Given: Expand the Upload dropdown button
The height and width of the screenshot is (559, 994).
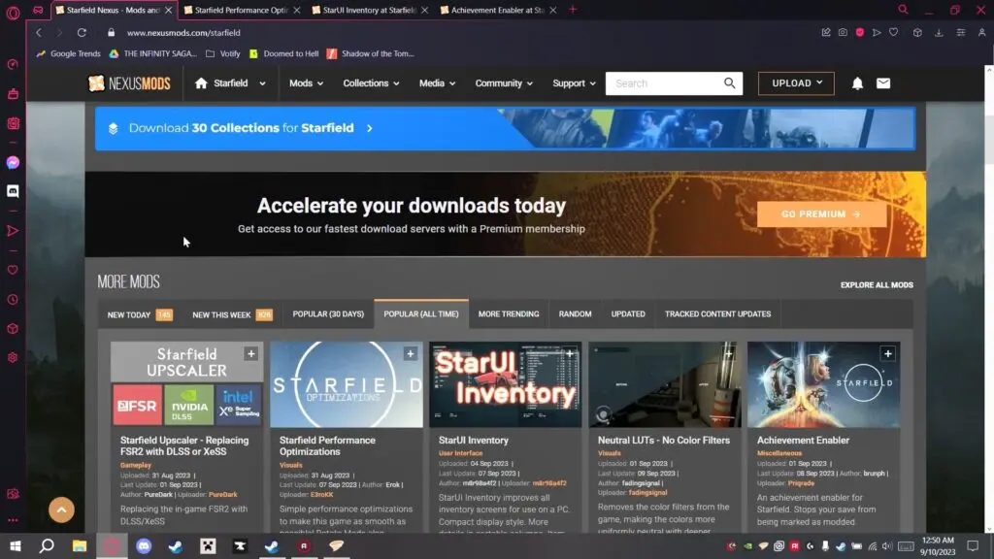Looking at the screenshot, I should pyautogui.click(x=796, y=83).
